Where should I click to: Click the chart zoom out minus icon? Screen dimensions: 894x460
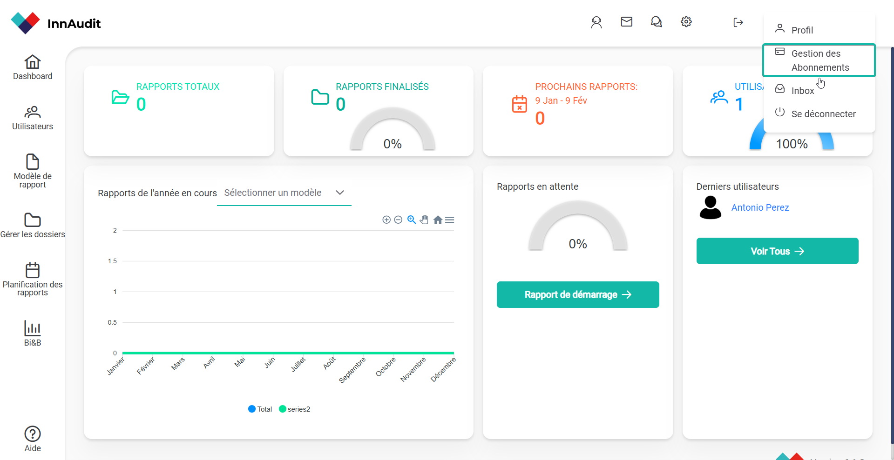[398, 220]
